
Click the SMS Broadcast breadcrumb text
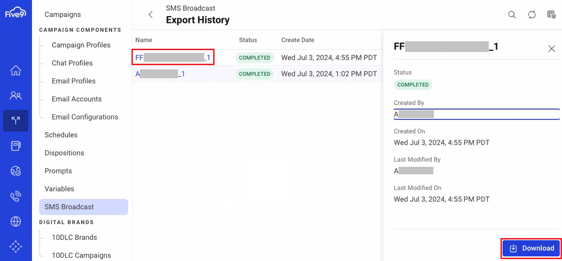(x=191, y=8)
